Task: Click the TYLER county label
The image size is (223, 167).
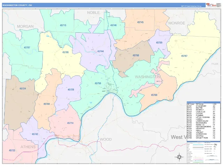Action: [215, 64]
